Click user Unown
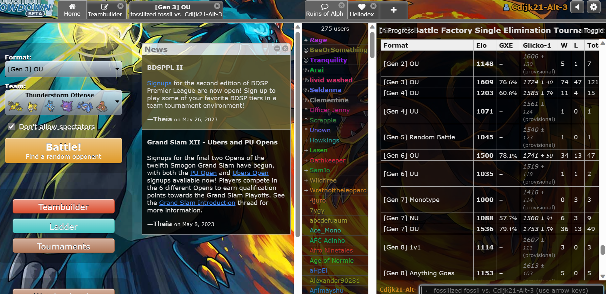The image size is (606, 294). pos(335,130)
